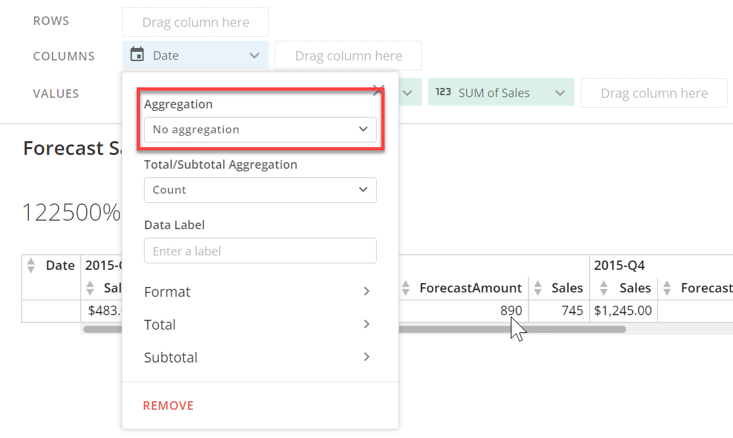
Task: Click the Data Label input field
Action: tap(260, 251)
